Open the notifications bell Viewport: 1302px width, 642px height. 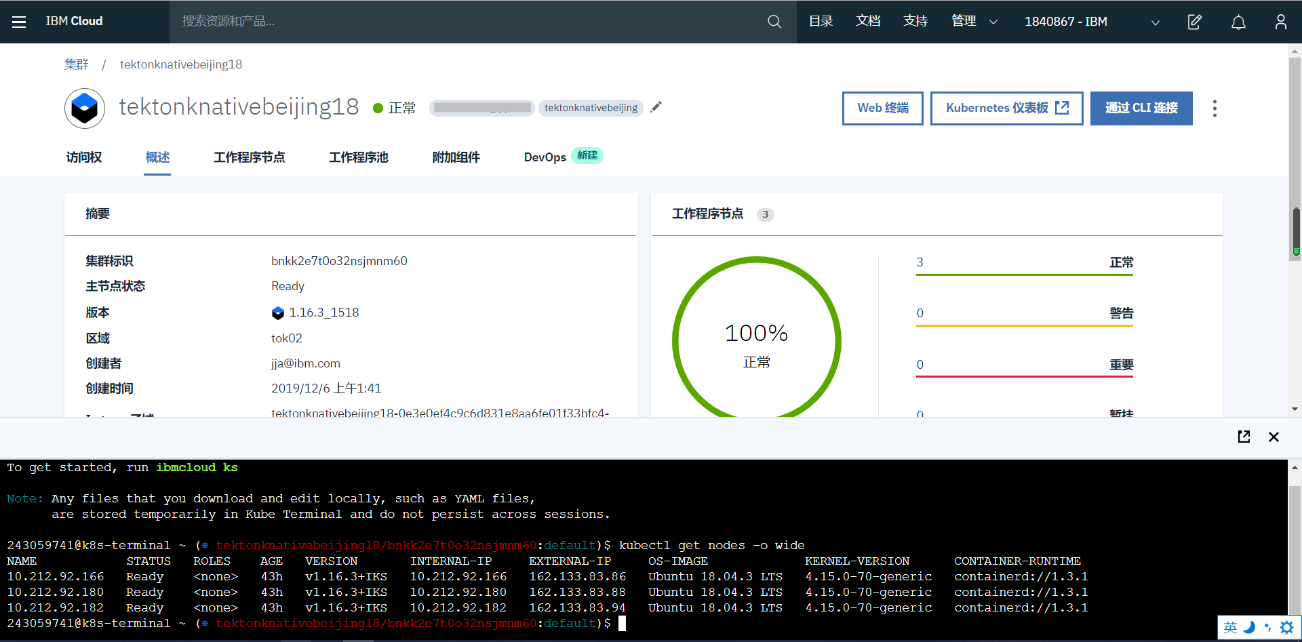click(x=1238, y=22)
